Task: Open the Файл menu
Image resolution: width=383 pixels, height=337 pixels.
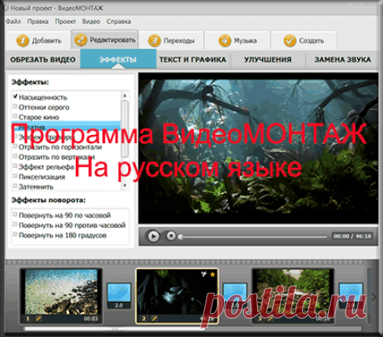Action: [13, 22]
